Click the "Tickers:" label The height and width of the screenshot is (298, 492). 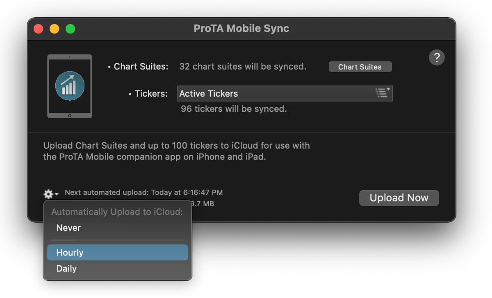point(151,94)
